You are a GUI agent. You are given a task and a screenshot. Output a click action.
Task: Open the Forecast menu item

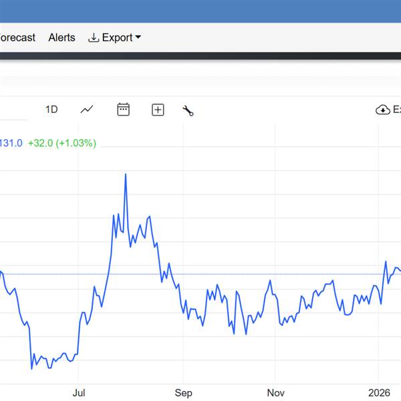[x=17, y=37]
